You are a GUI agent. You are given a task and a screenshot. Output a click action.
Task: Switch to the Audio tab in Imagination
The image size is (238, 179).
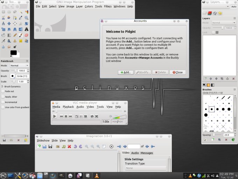[135, 153]
